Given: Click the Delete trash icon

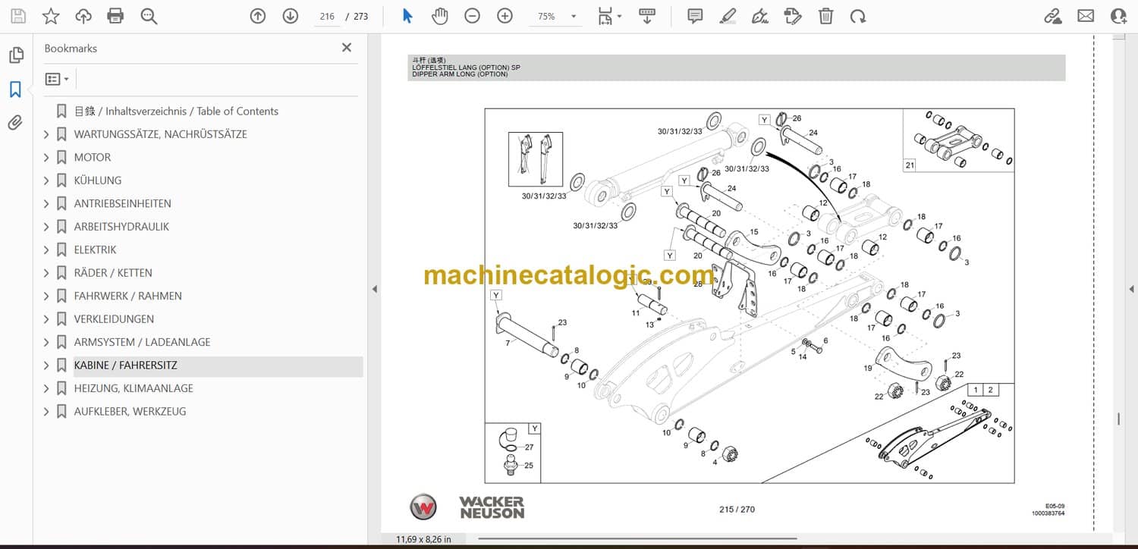Looking at the screenshot, I should click(x=825, y=16).
